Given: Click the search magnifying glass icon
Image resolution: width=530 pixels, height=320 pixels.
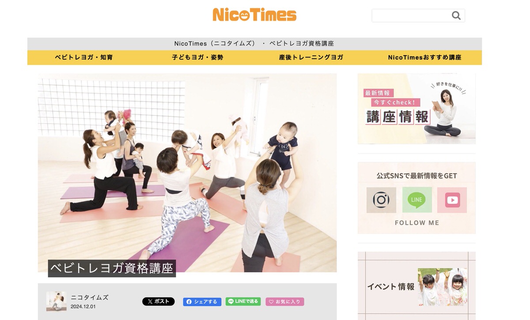Looking at the screenshot, I should [x=456, y=16].
